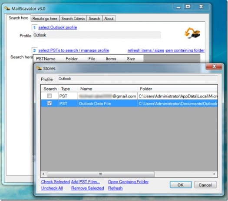The width and height of the screenshot is (228, 201).
Task: Click the select Outlook profile link
Action: pyautogui.click(x=58, y=27)
